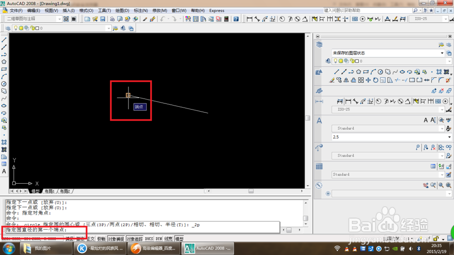
Task: Open the 视图(V) View menu
Action: click(x=51, y=10)
